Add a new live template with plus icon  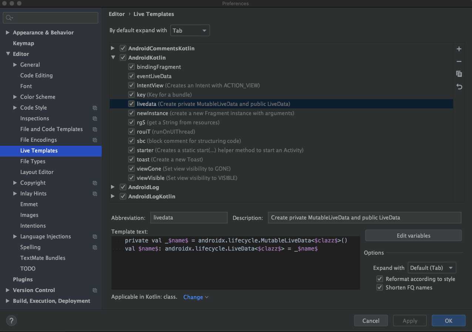coord(459,49)
